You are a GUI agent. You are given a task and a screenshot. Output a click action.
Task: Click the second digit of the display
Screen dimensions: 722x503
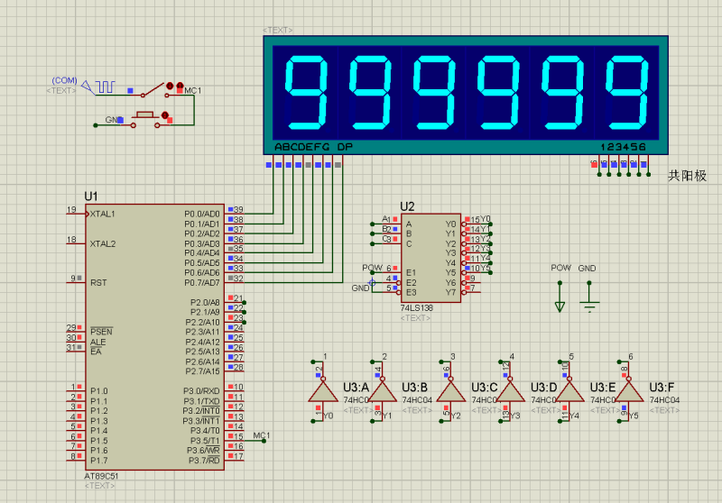coord(370,93)
